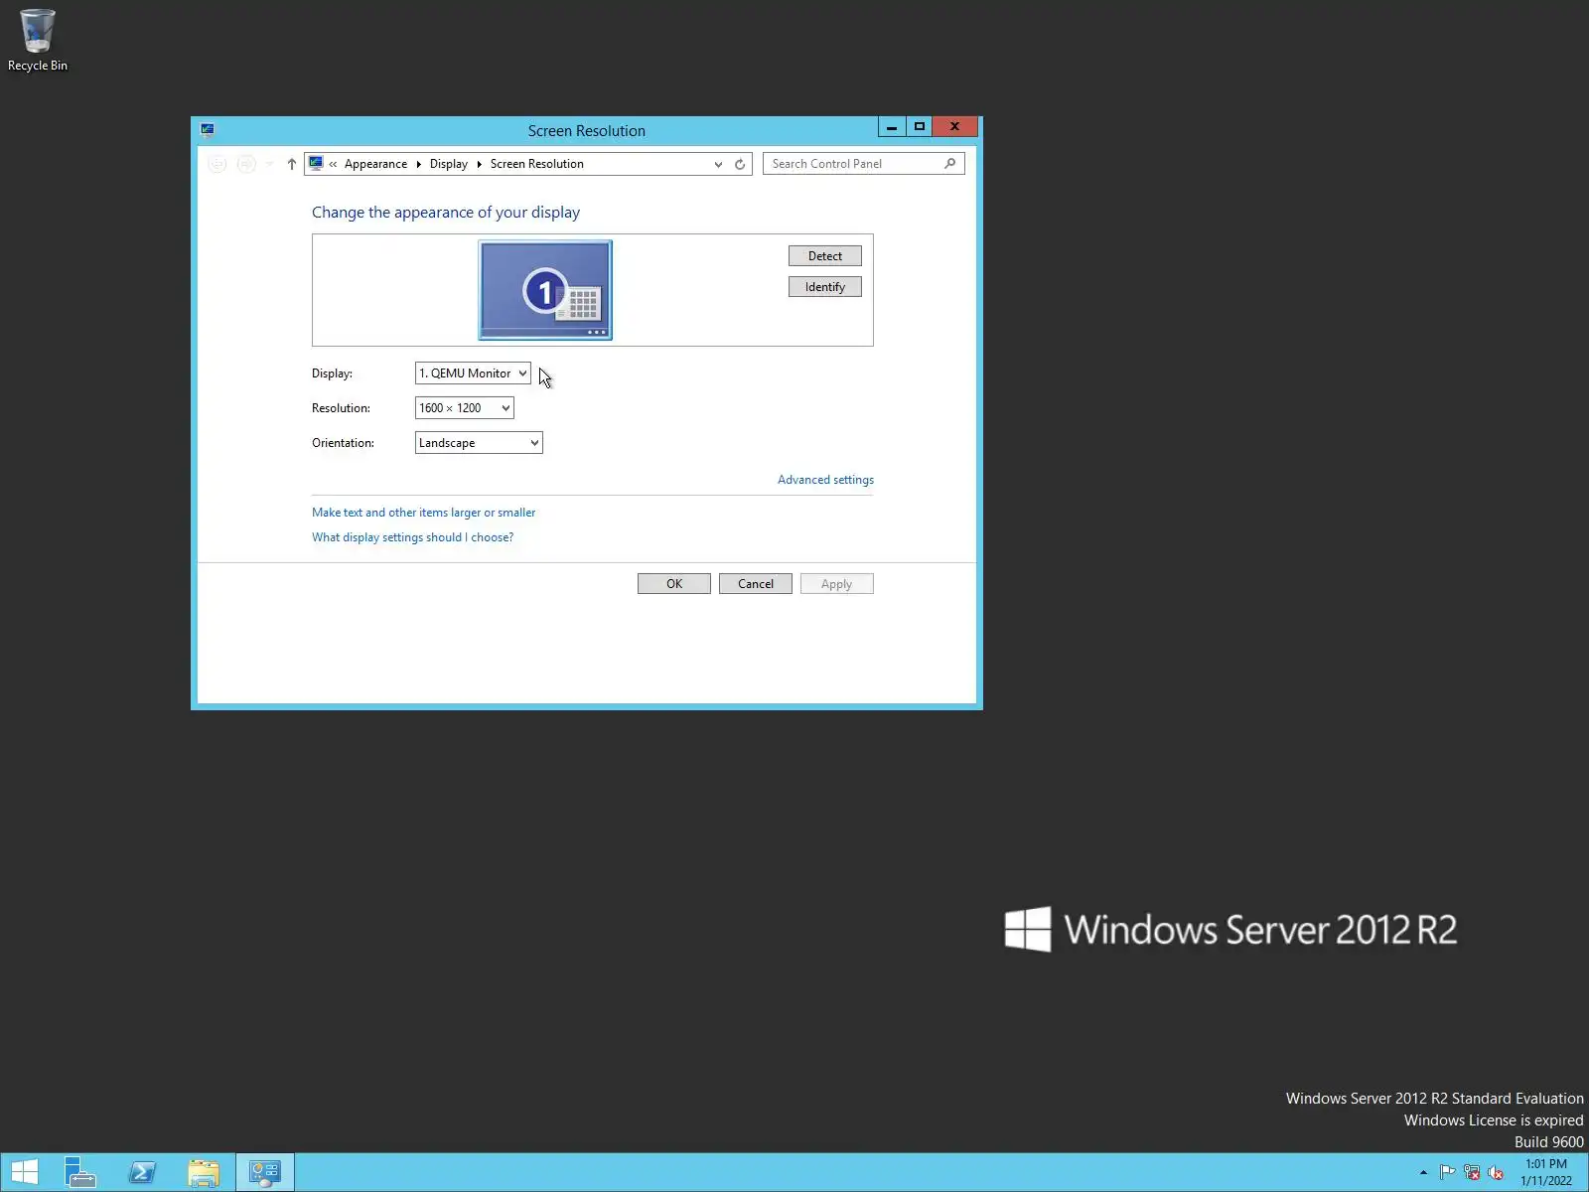Click the search magnifier icon
Screen dimensions: 1589x1192
[x=950, y=163]
